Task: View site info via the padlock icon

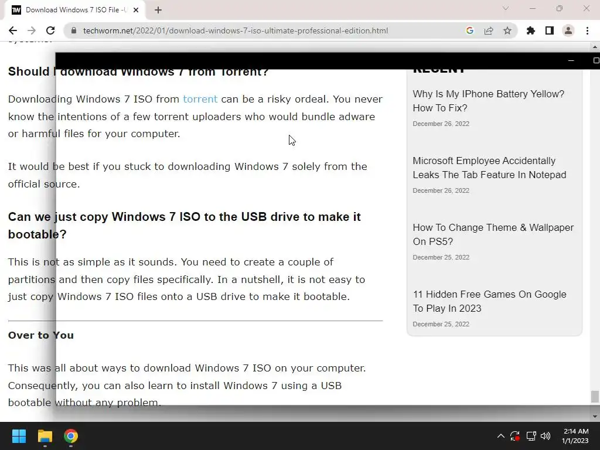Action: click(x=74, y=30)
